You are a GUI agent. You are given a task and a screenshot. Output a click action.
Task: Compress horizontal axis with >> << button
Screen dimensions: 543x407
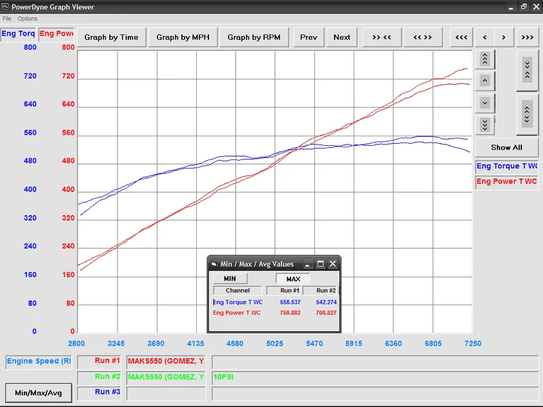[381, 37]
